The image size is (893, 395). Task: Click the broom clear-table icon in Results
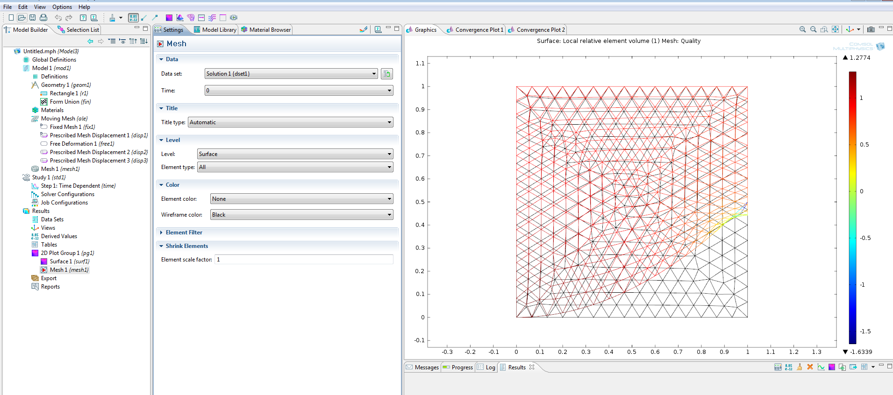pyautogui.click(x=799, y=367)
